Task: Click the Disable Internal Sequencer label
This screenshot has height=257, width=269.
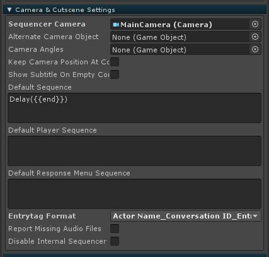Action: [57, 241]
